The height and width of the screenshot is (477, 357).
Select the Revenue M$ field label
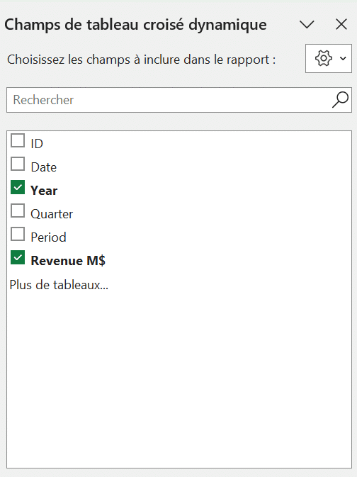(68, 261)
